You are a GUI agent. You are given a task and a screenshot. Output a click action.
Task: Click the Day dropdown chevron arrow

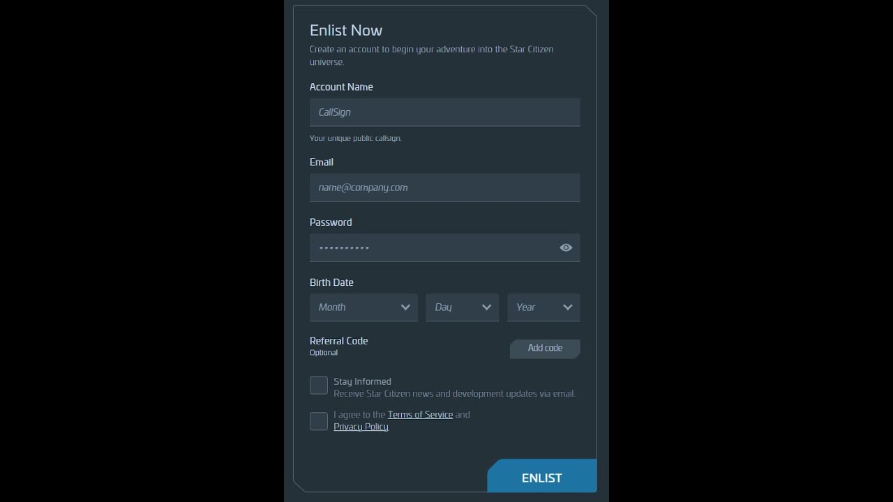tap(487, 307)
